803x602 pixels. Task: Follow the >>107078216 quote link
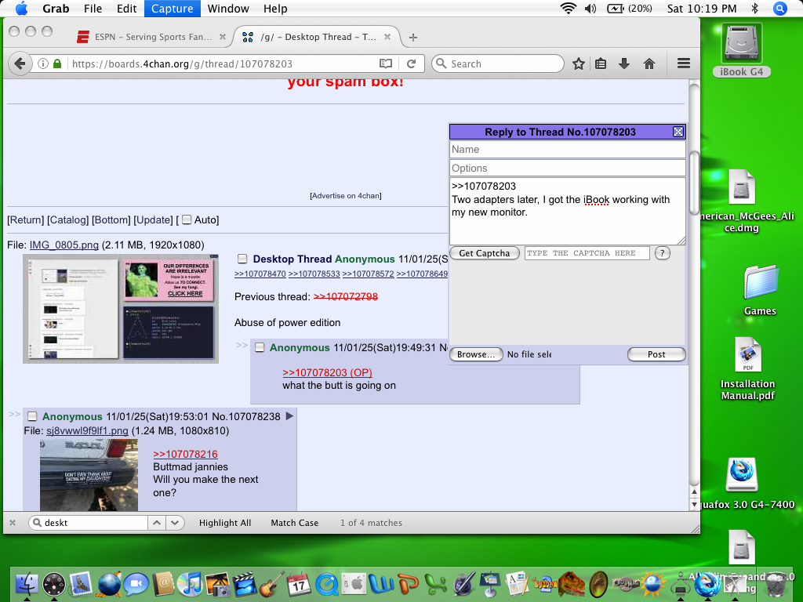point(185,454)
